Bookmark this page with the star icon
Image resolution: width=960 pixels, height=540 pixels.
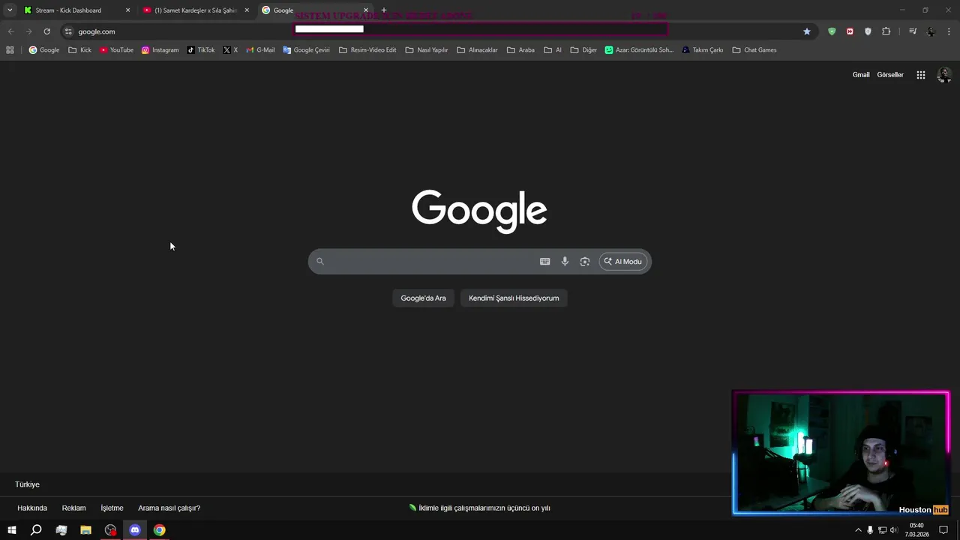[807, 31]
